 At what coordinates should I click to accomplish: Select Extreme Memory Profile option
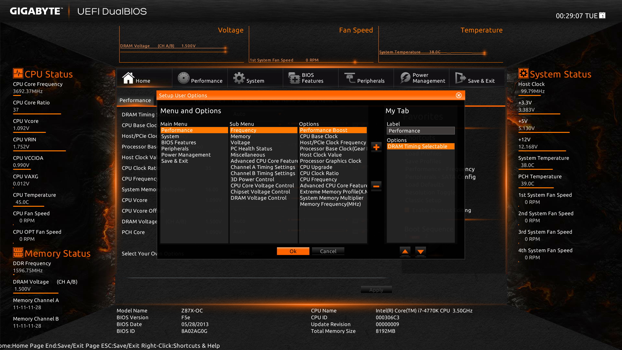[333, 192]
